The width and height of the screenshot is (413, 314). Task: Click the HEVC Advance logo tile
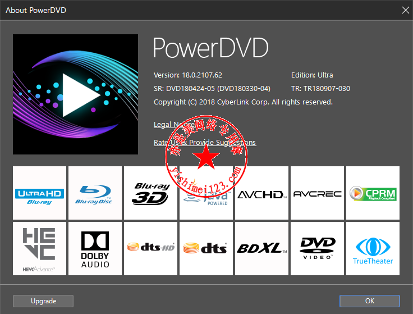[39, 248]
